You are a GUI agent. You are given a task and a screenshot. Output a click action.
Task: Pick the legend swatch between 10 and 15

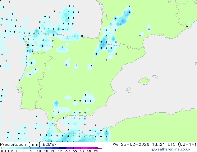(41, 148)
